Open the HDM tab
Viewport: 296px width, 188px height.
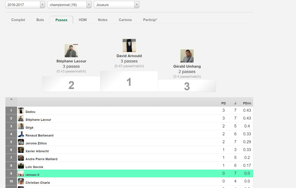point(83,20)
